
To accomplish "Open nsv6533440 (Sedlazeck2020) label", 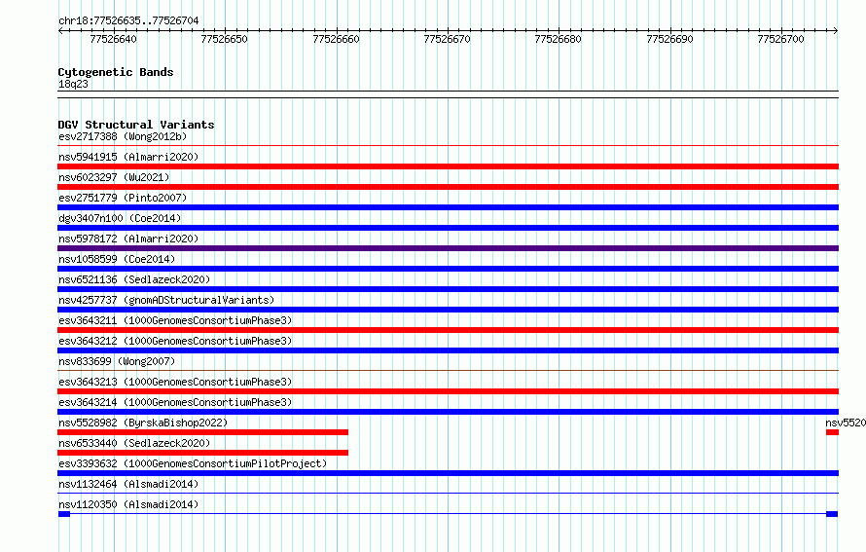I will tap(134, 443).
